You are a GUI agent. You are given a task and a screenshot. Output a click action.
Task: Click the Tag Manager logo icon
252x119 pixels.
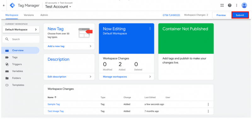click(12, 5)
